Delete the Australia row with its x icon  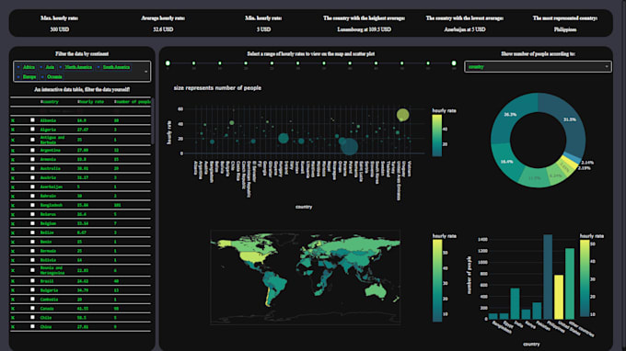coord(13,168)
